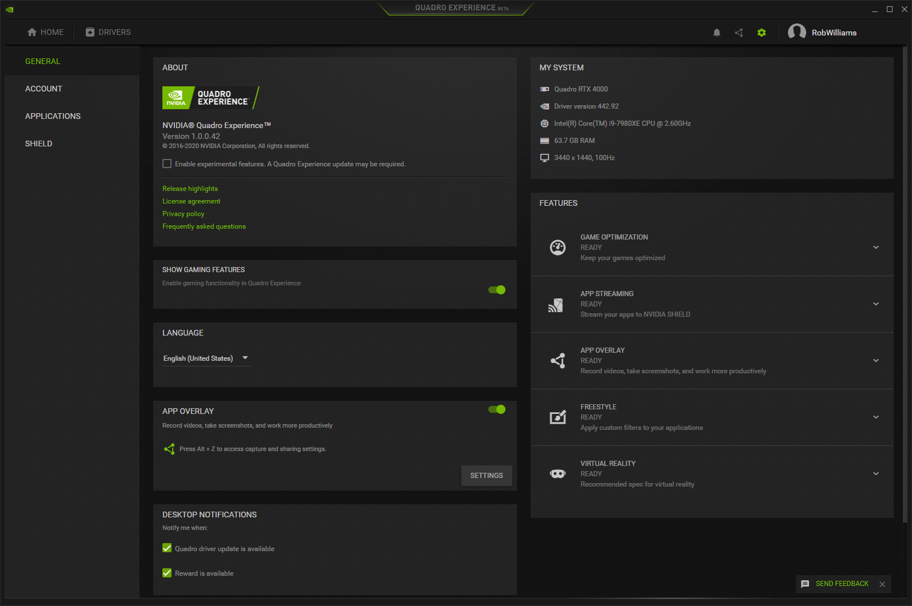
Task: Click the RobWilliams profile avatar
Action: 796,33
